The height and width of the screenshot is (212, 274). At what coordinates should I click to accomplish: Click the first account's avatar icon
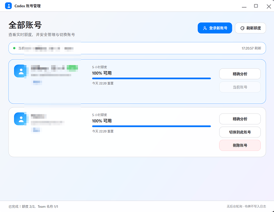[x=20, y=71]
